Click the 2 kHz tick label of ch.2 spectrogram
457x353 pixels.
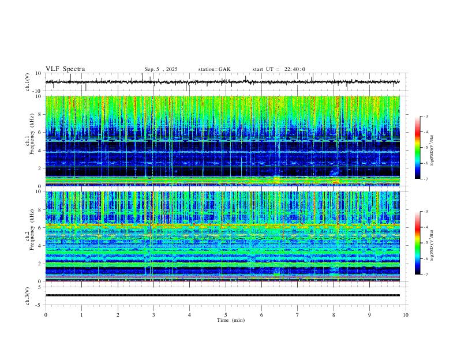coord(40,264)
